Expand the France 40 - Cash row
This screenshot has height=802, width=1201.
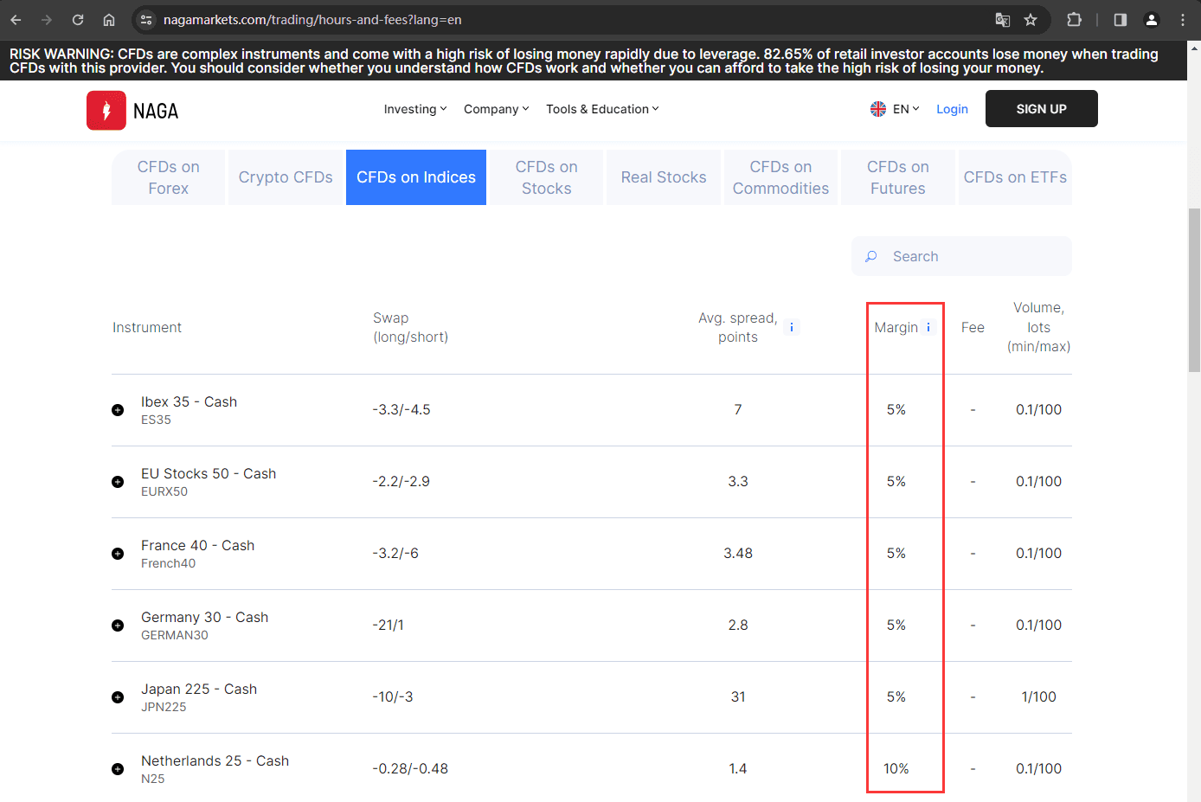point(118,554)
